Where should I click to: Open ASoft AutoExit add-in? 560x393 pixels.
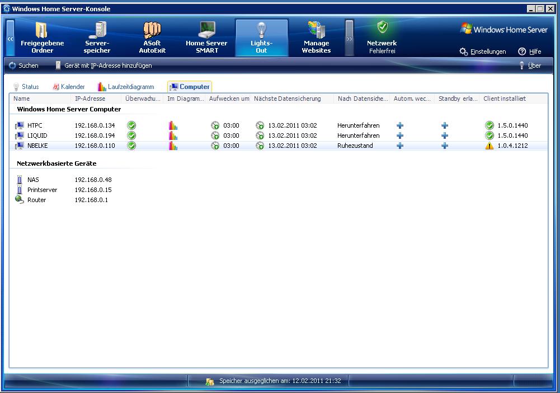(152, 38)
